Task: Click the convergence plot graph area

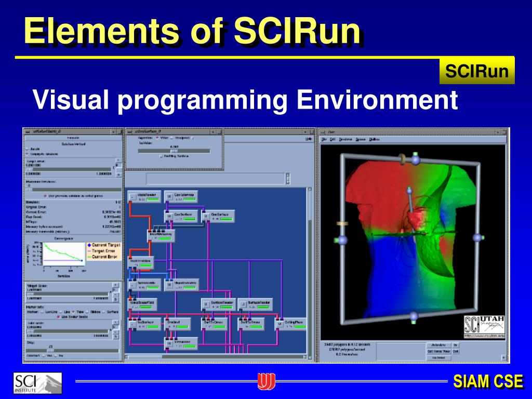Action: [x=64, y=254]
